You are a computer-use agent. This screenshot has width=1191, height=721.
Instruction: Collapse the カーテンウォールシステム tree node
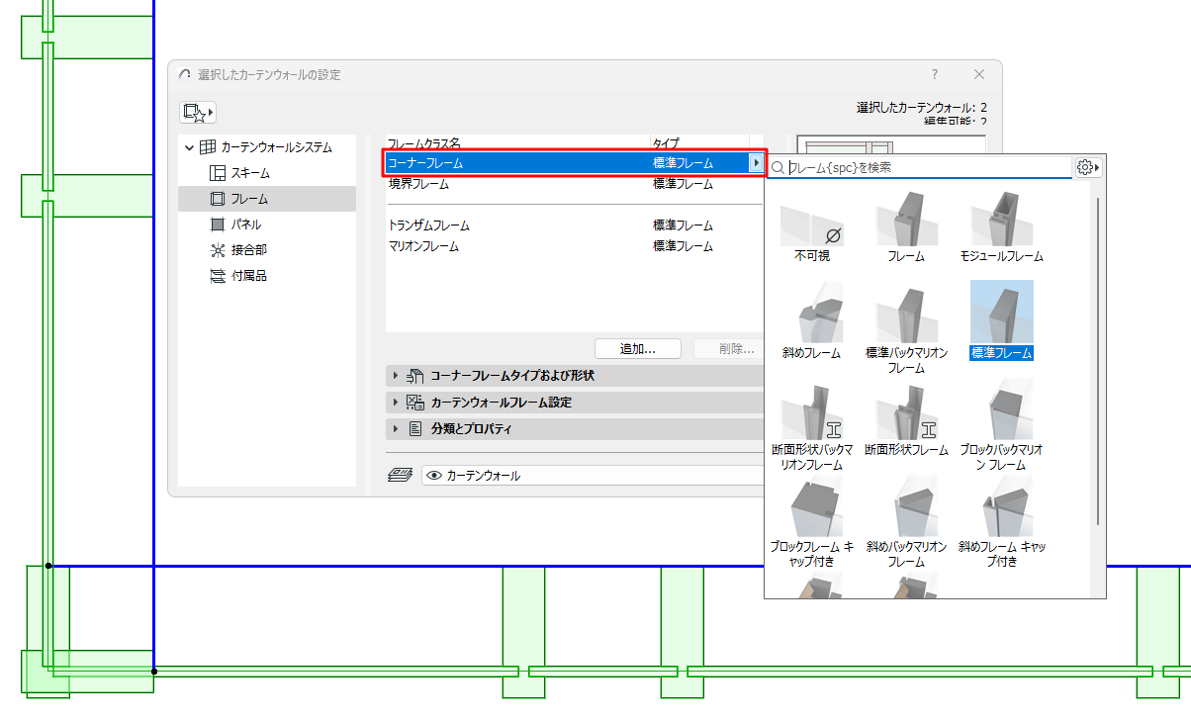pyautogui.click(x=189, y=147)
